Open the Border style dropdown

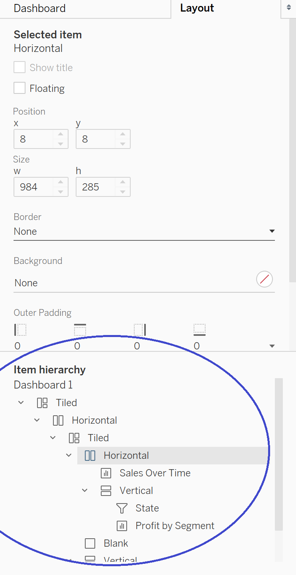point(272,232)
